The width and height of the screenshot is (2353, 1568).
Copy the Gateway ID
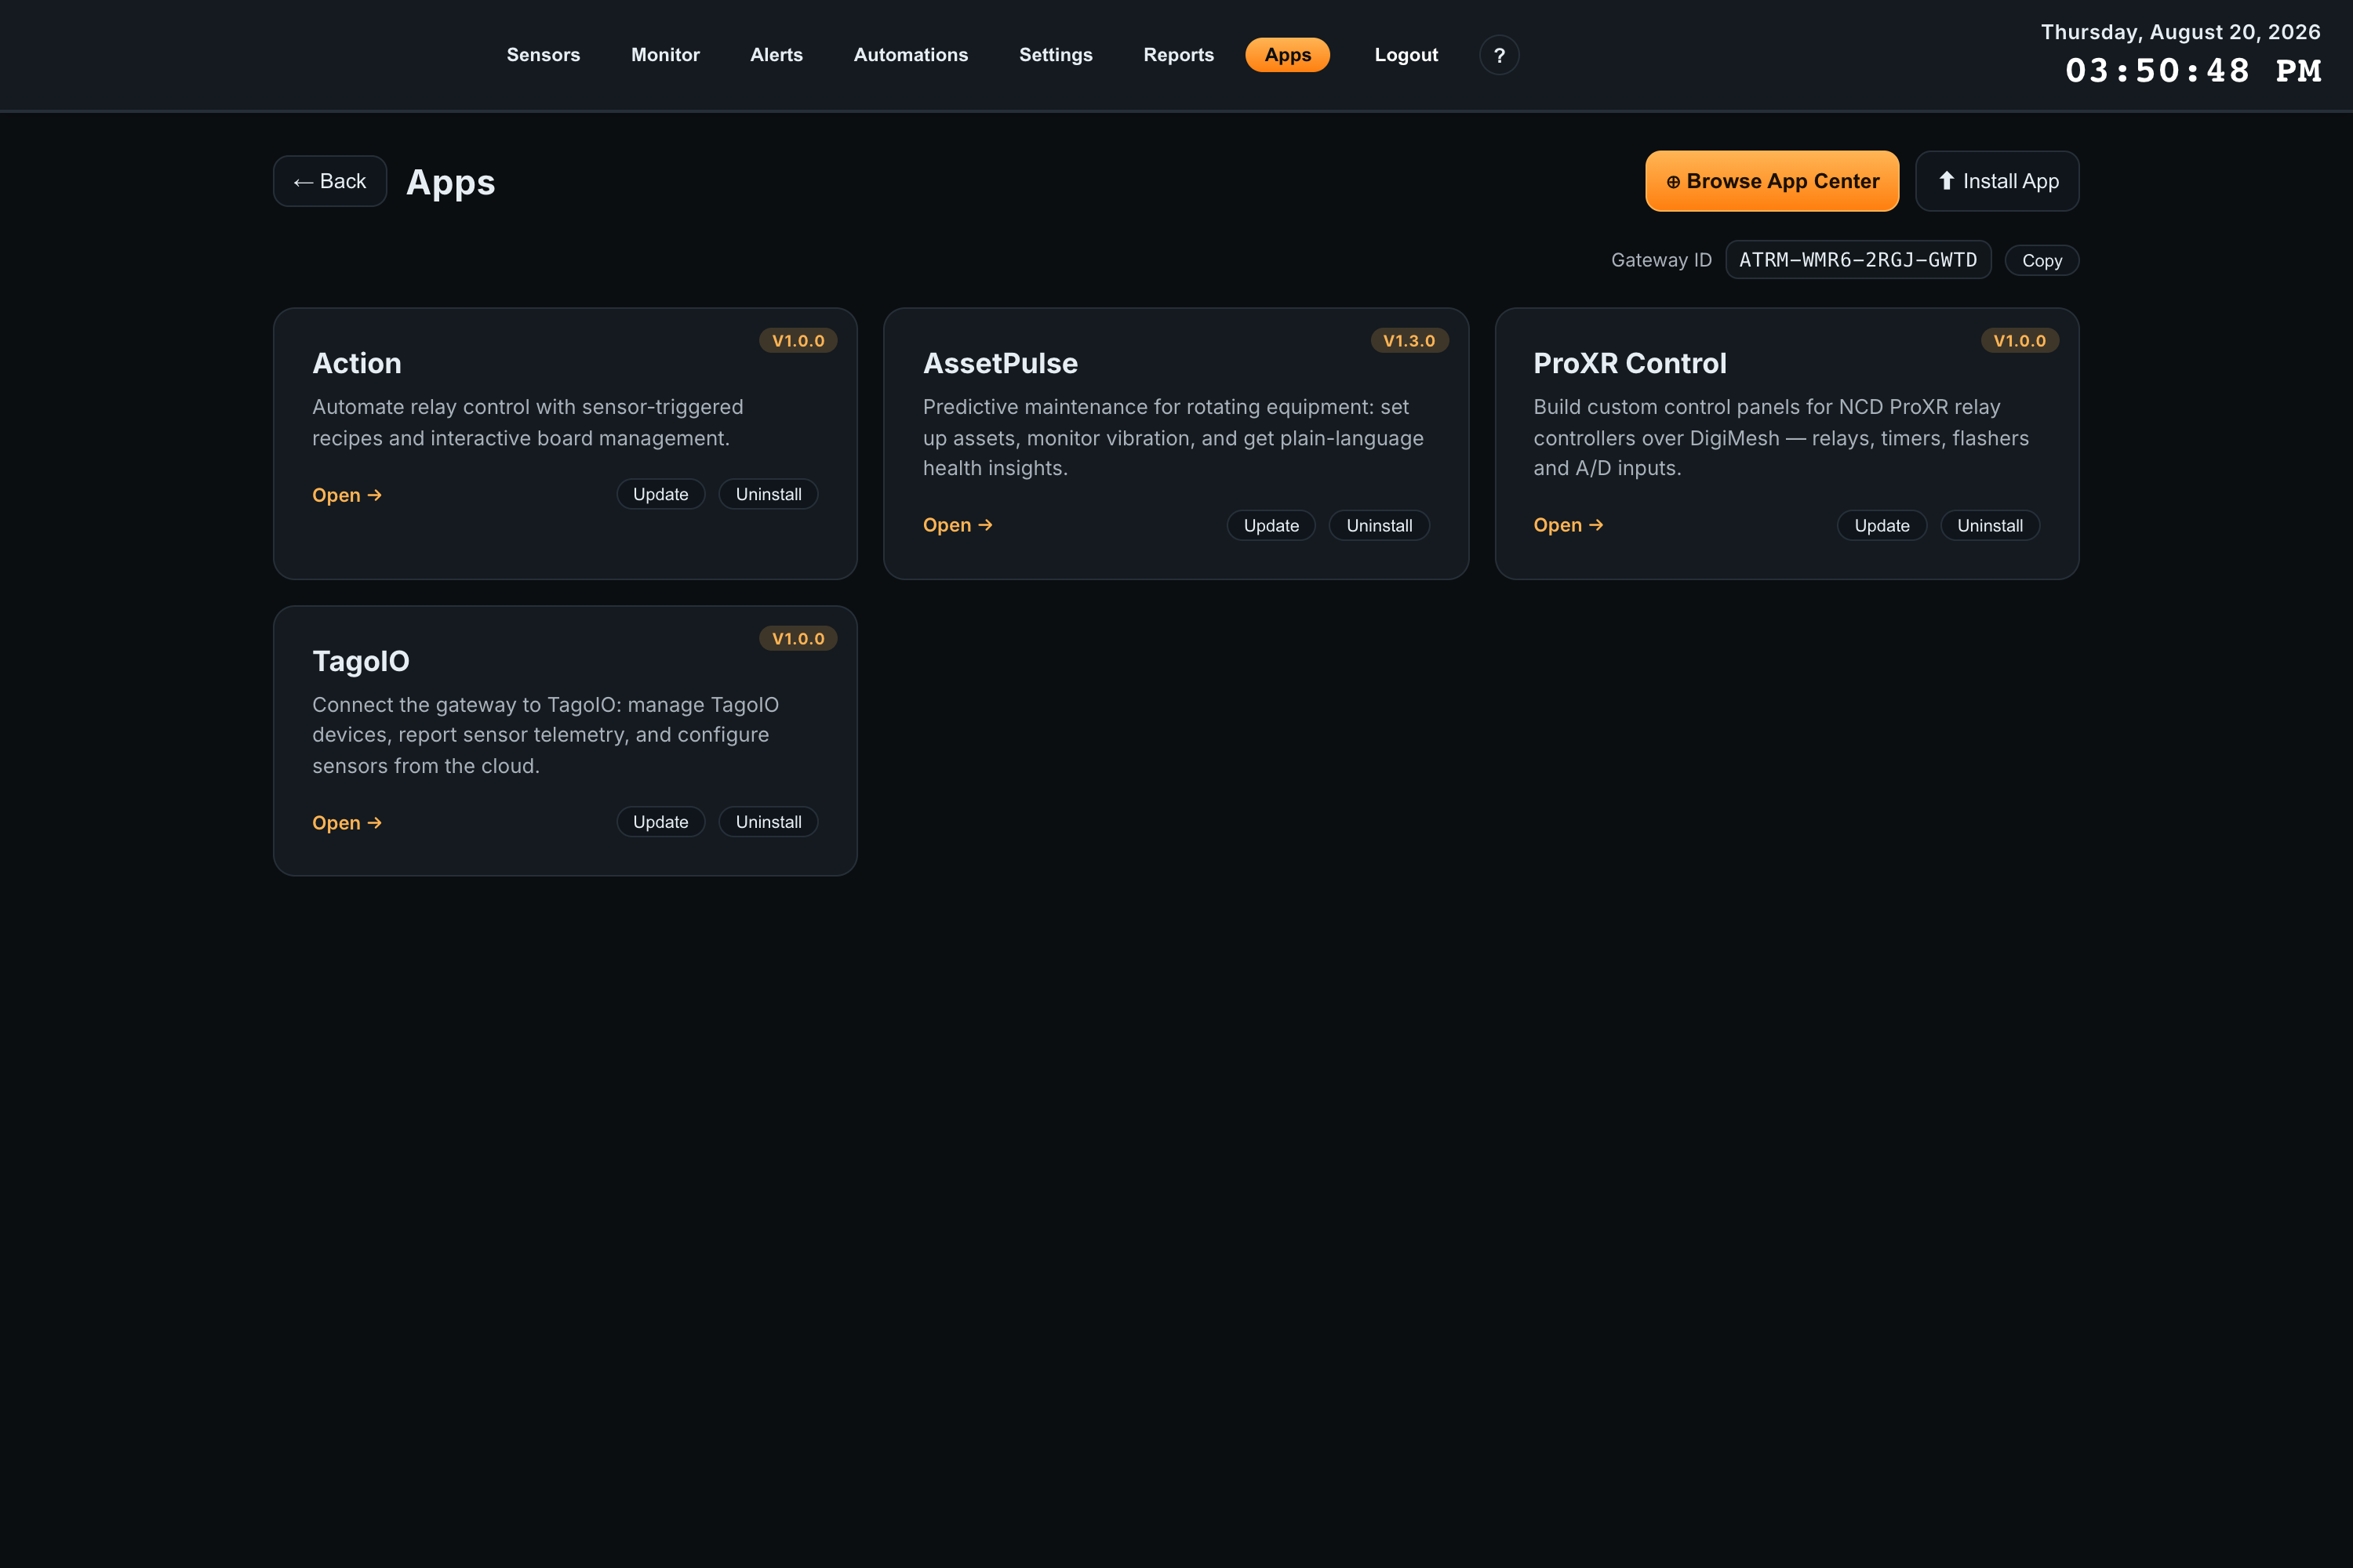tap(2042, 260)
